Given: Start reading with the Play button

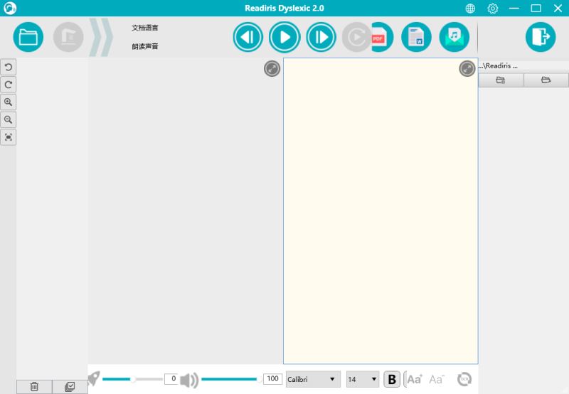Looking at the screenshot, I should [x=284, y=37].
